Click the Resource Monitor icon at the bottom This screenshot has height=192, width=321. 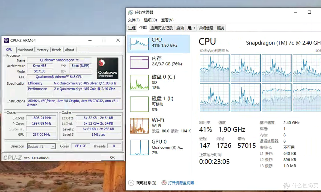click(164, 182)
